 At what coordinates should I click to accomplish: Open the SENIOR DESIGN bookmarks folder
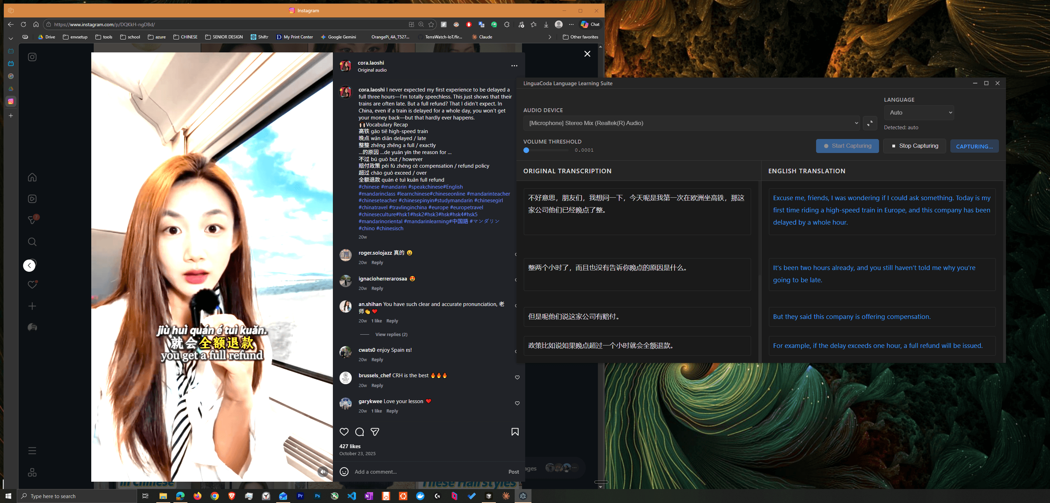coord(224,37)
